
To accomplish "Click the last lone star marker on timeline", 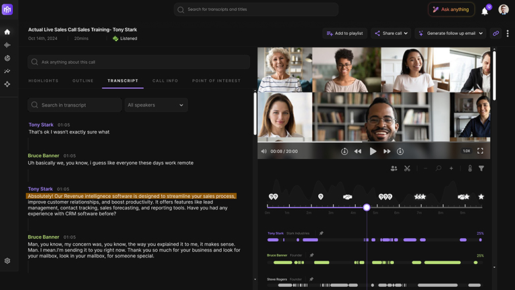I will pos(481,197).
